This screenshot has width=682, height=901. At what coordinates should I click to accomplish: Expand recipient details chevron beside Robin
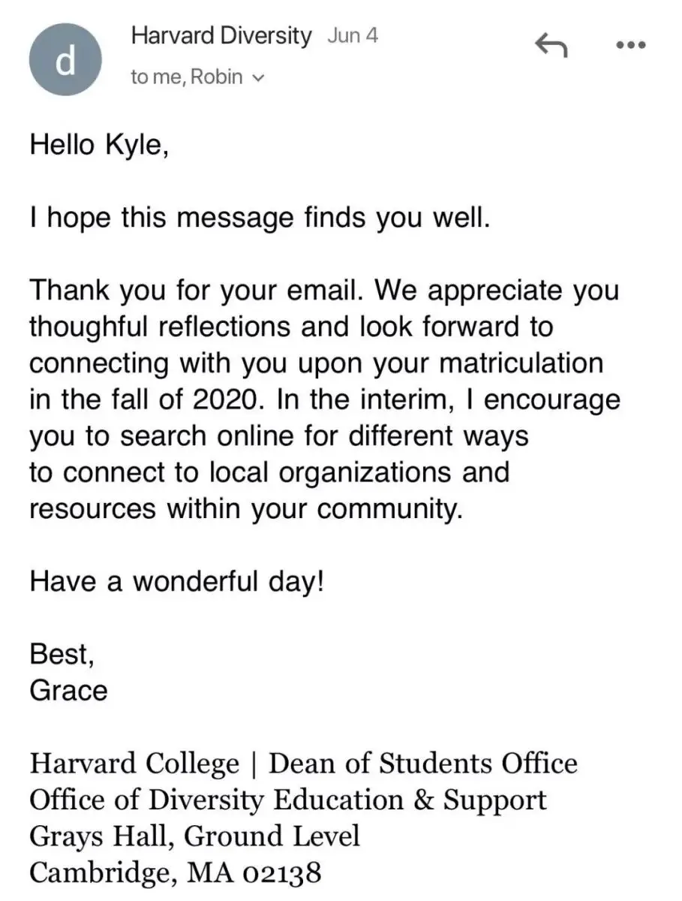click(x=260, y=78)
